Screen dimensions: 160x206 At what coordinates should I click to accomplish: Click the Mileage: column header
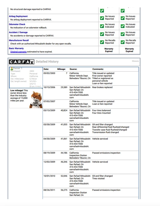point(61,69)
